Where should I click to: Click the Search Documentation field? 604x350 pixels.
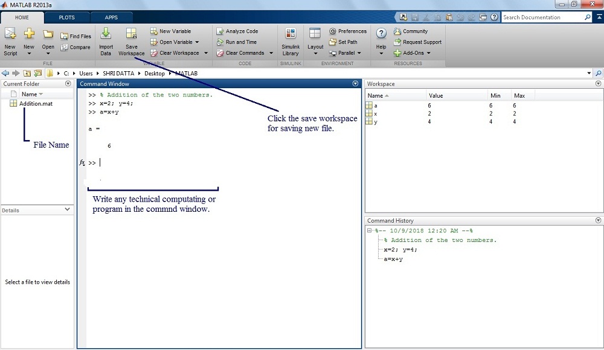coord(542,17)
